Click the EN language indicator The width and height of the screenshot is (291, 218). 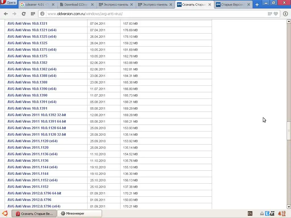[x=250, y=213]
